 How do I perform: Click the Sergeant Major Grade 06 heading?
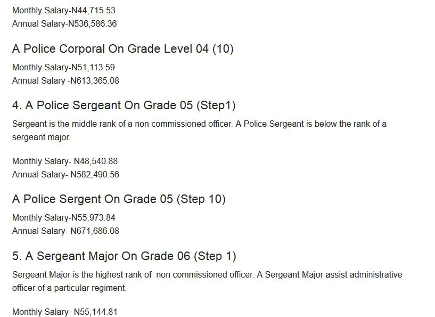(x=124, y=256)
